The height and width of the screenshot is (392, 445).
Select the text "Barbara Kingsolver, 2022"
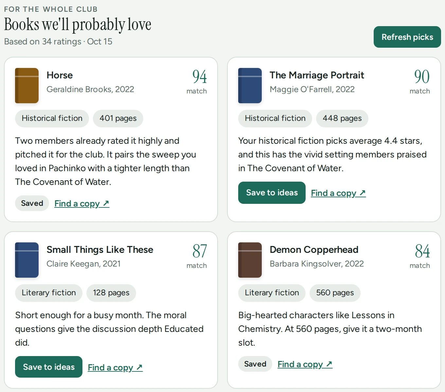317,264
